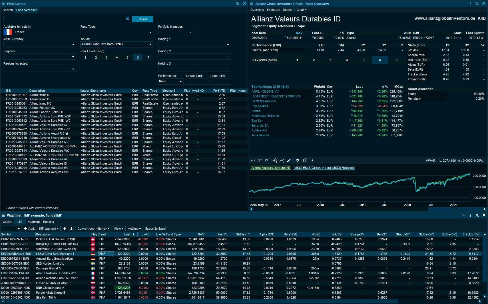
Task: Click German flag for LBBW Divid Strat row
Action: click(93, 254)
